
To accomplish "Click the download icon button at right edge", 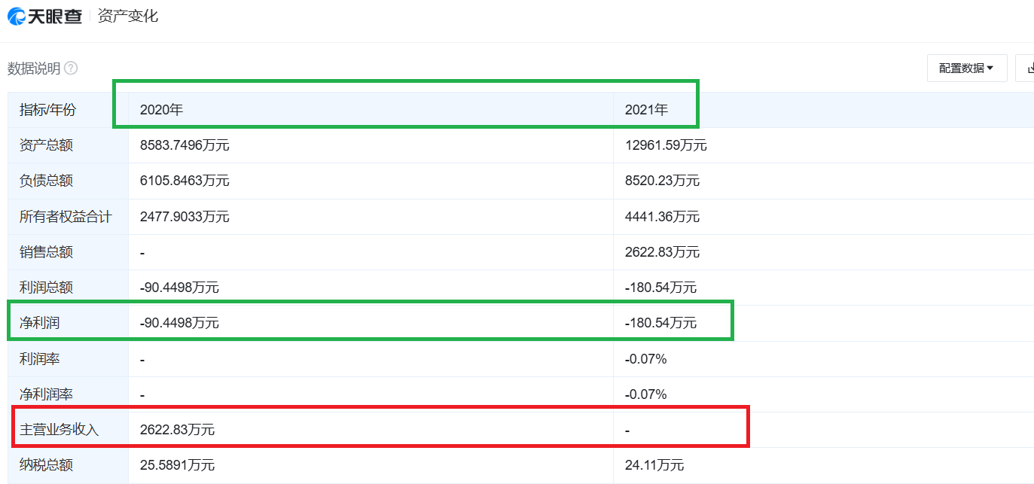I will point(1027,68).
